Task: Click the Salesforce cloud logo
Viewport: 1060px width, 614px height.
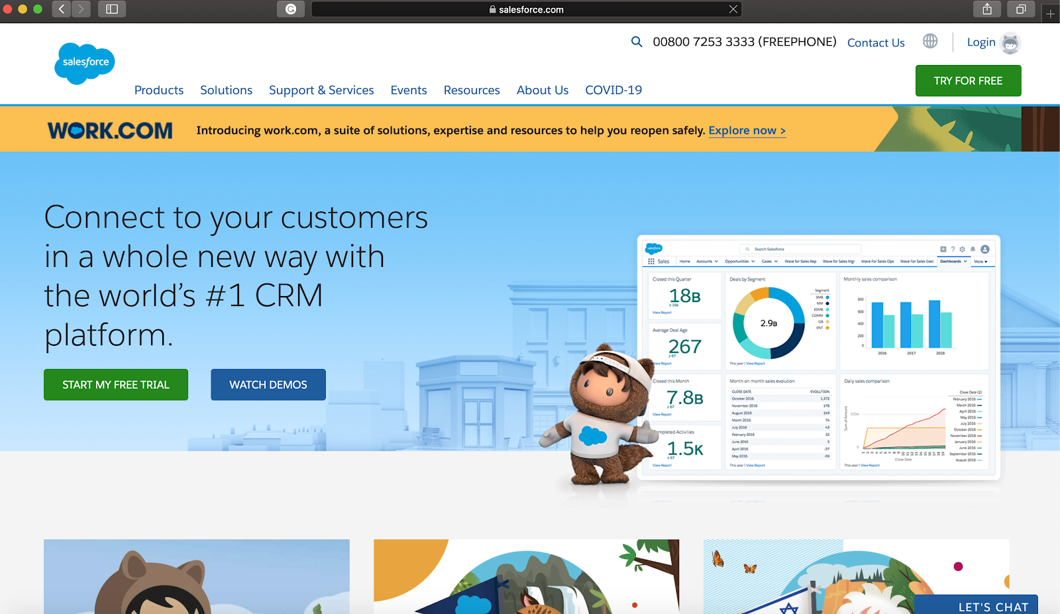Action: pyautogui.click(x=85, y=63)
